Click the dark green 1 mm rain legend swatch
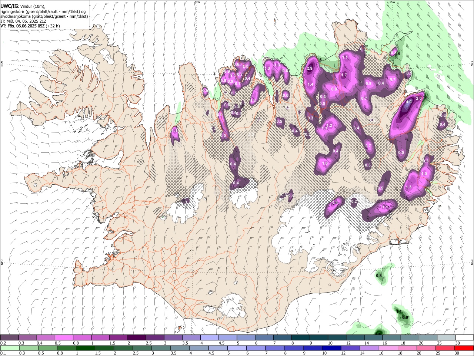474x356 pixels. (85, 348)
